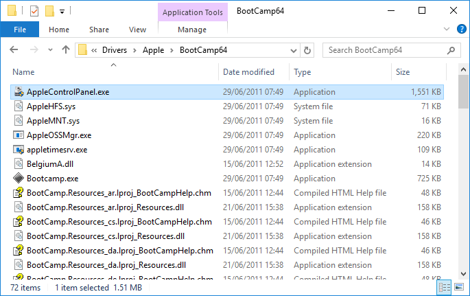
Task: Click the BelgiumA.dll file icon
Action: (19, 163)
